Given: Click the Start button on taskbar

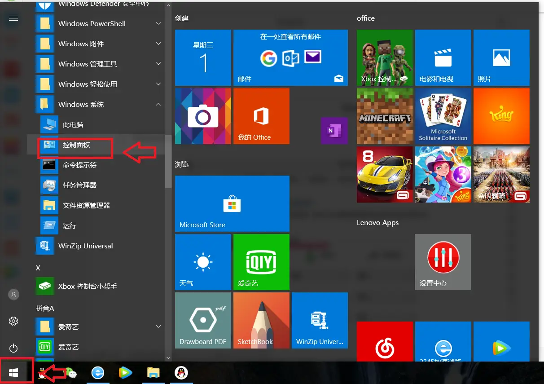Looking at the screenshot, I should click(13, 373).
